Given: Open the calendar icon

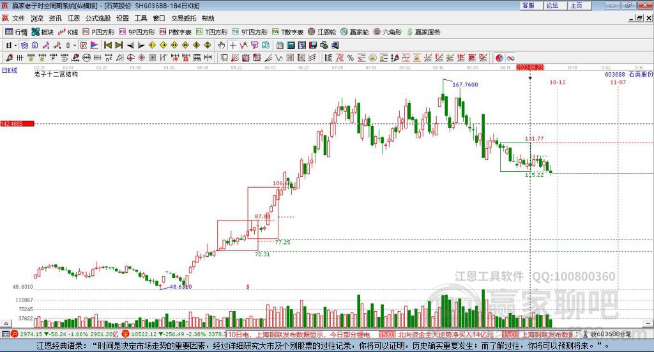Looking at the screenshot, I should (x=280, y=45).
